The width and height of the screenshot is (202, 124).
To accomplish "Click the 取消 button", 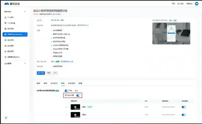I will click(x=55, y=73).
